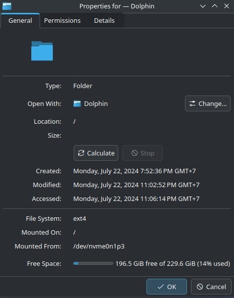234x298 pixels.
Task: Maximize the window with up chevron
Action: [x=215, y=6]
